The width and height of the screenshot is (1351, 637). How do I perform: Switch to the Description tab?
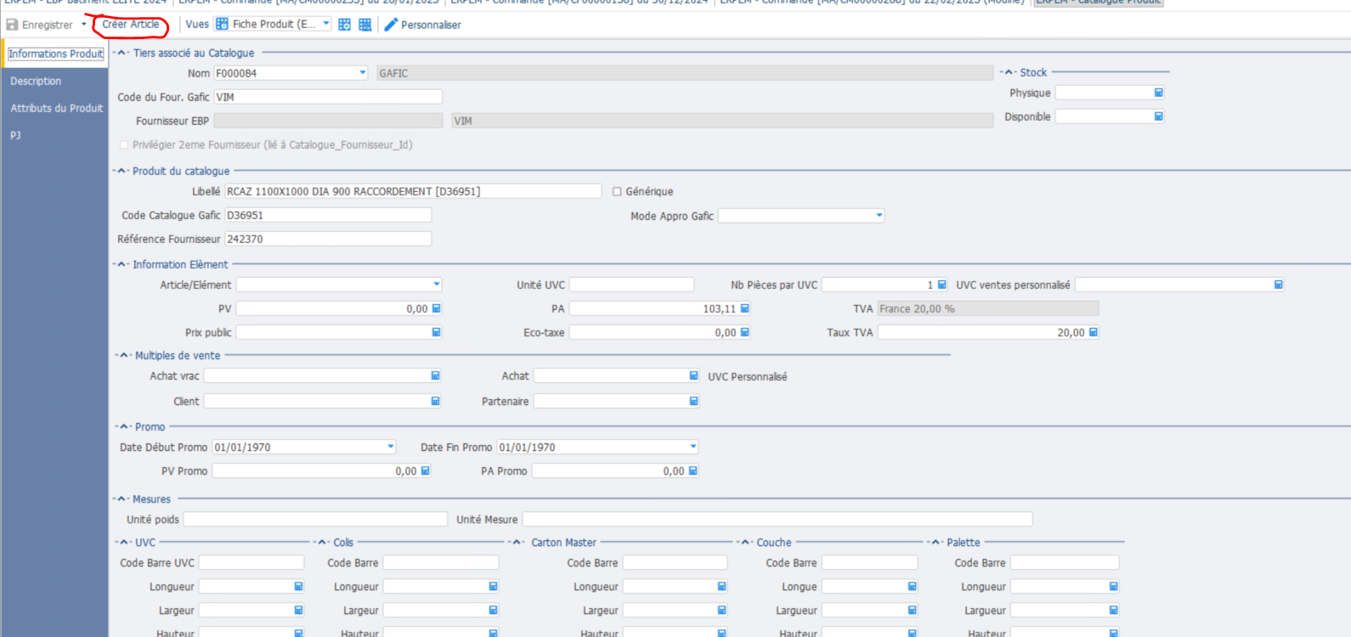tap(36, 82)
